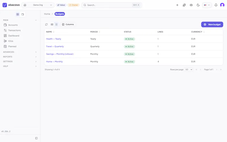The image size is (227, 142).
Task: Click Showing 1–4 of 4 text
Action: tap(52, 70)
